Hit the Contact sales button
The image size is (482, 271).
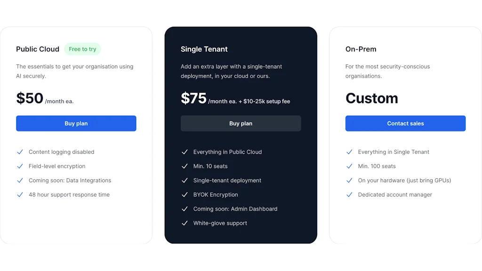point(405,123)
